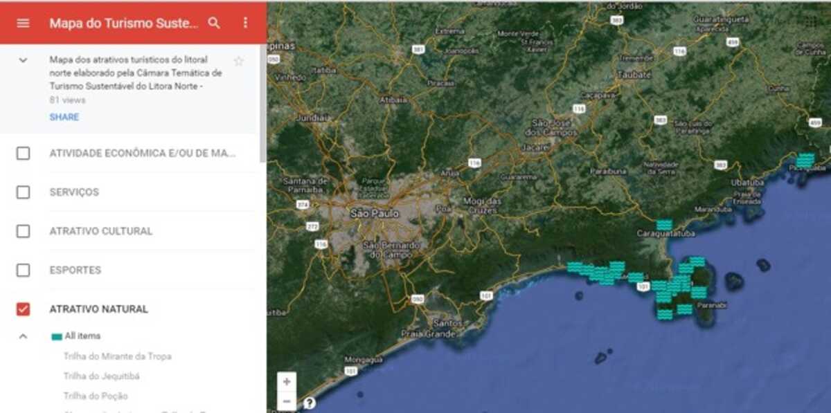Zoom out with the minus button

[x=287, y=401]
